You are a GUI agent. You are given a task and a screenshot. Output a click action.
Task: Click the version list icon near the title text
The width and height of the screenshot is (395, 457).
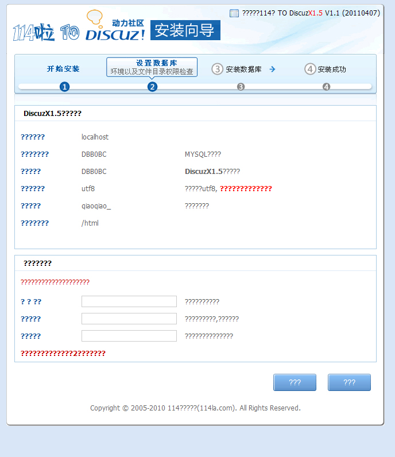(234, 13)
